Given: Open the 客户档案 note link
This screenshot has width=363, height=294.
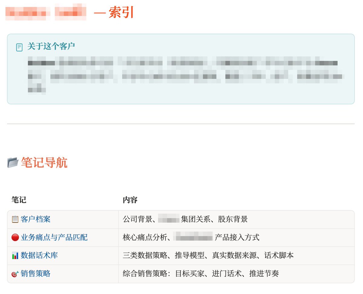Looking at the screenshot, I should (35, 219).
